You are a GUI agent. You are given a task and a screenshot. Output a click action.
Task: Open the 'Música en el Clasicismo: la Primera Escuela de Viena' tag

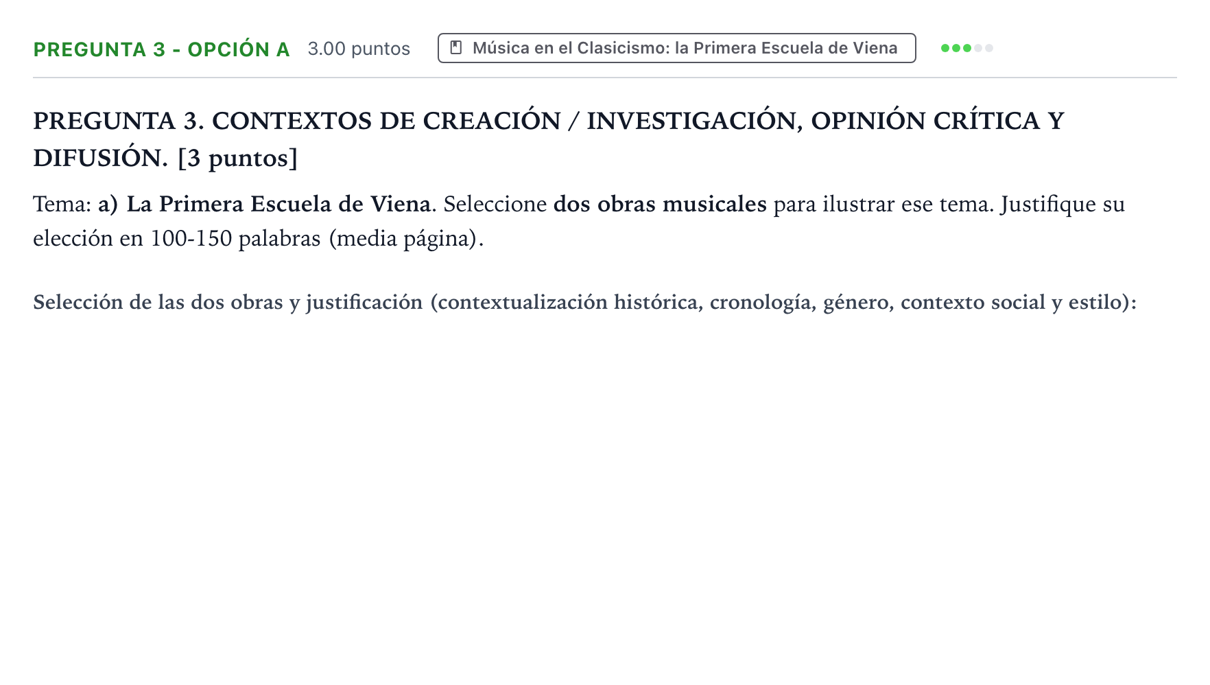point(677,48)
